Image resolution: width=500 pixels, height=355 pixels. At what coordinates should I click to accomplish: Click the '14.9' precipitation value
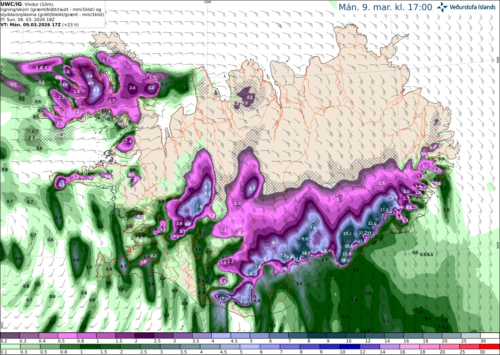pos(306,253)
